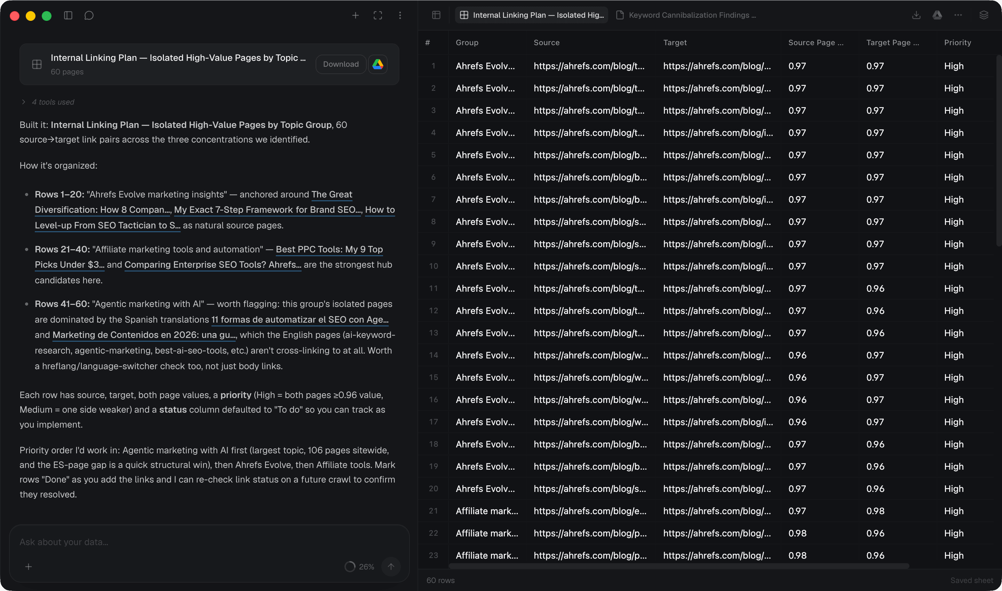Switch to Keyword Cannibalization Findings tab
This screenshot has height=591, width=1002.
[x=685, y=15]
